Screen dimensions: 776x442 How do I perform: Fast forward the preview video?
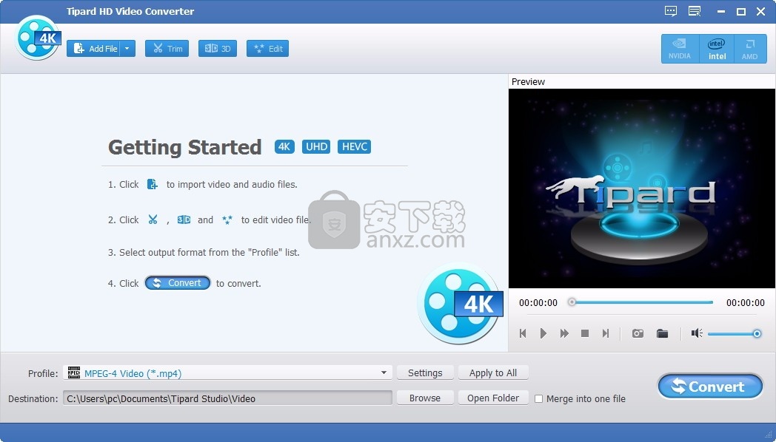564,333
